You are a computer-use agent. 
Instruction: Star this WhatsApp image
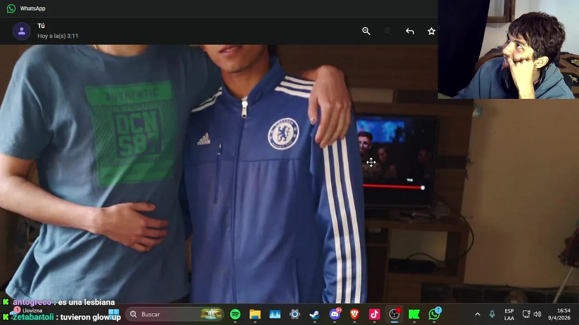pyautogui.click(x=432, y=31)
